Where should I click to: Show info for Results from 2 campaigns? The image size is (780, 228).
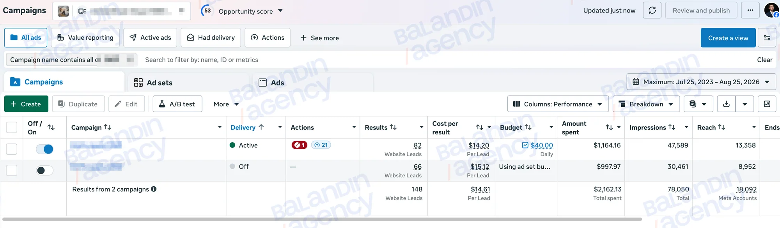pos(154,189)
